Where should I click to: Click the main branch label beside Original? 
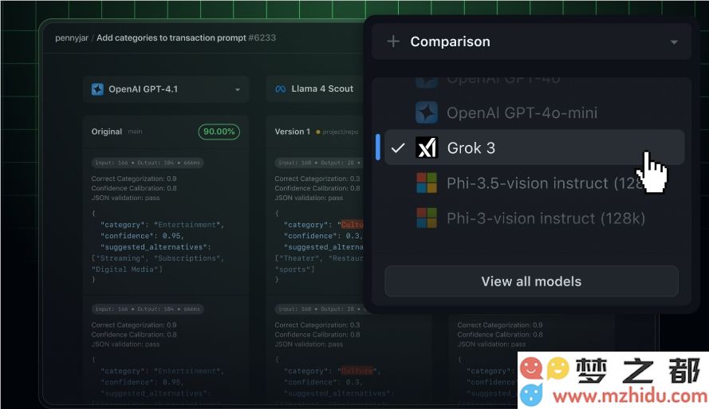[135, 132]
